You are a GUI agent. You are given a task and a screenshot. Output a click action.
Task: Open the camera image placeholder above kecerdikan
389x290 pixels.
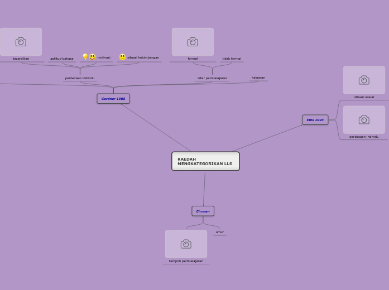(21, 42)
